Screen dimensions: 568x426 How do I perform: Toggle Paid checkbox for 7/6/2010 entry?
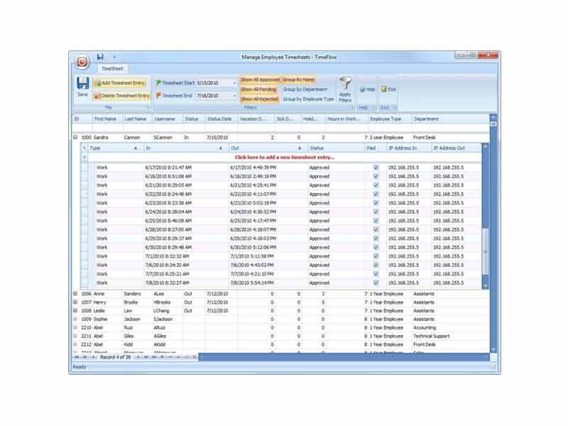376,265
